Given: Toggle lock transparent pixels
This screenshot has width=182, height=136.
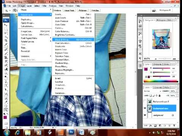Looking at the screenshot, I should [x=151, y=96].
